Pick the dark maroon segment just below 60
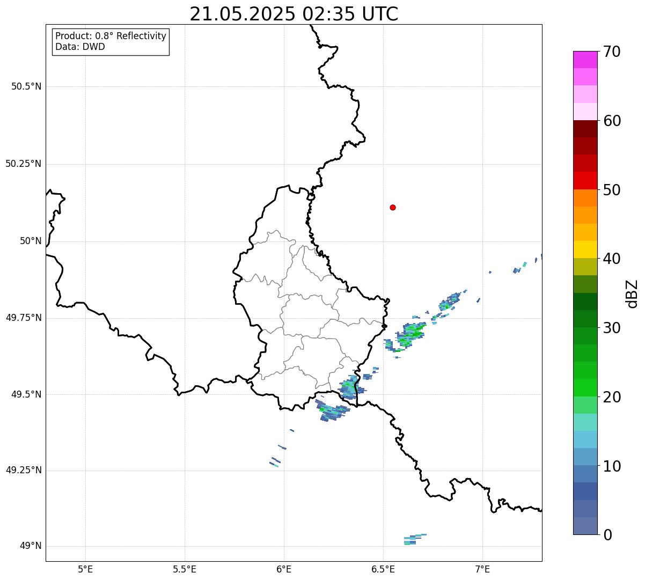Image resolution: width=645 pixels, height=580 pixels. pyautogui.click(x=585, y=129)
